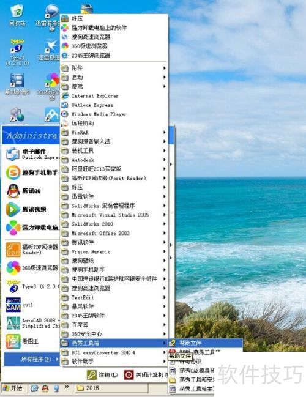306x397 pixels.
Task: Launch 搜狗手机助手 from pinned list
Action: click(x=31, y=173)
